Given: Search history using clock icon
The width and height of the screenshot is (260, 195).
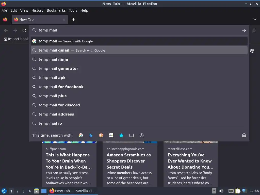Looking at the screenshot, I should [142, 135].
